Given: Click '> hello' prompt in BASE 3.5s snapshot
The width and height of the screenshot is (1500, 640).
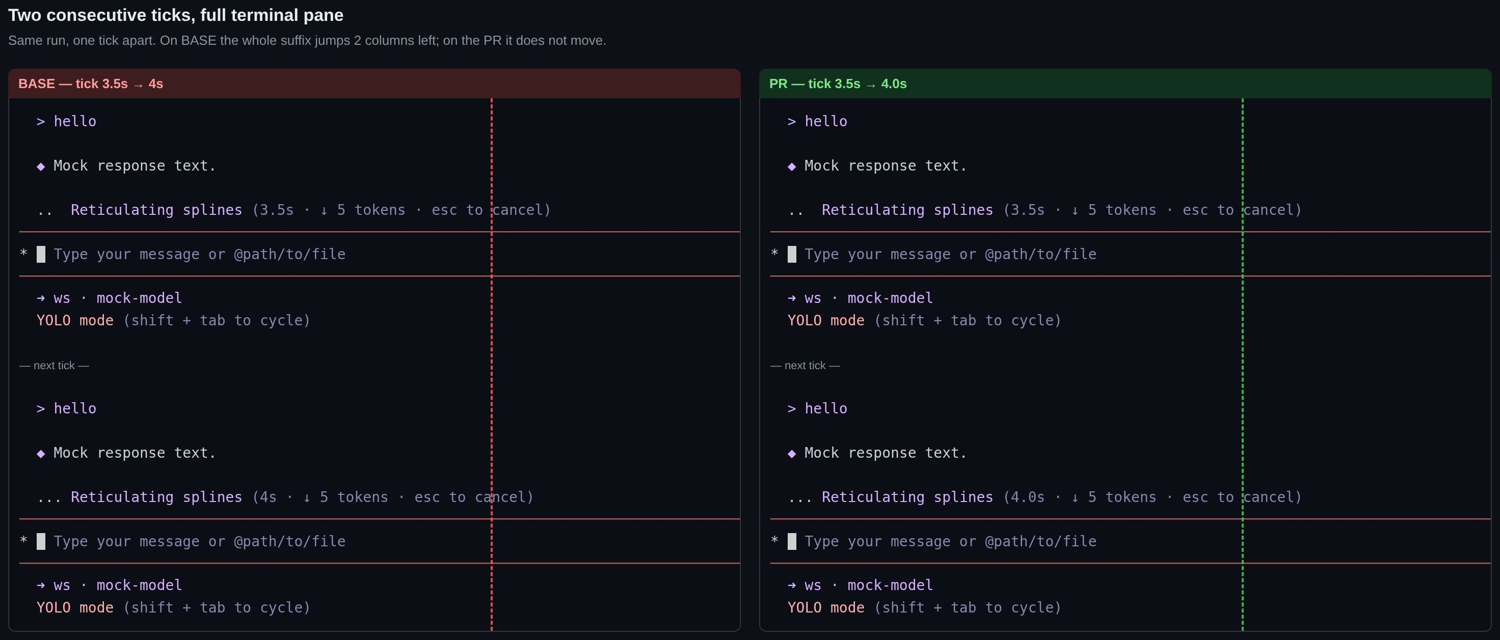Looking at the screenshot, I should (66, 122).
